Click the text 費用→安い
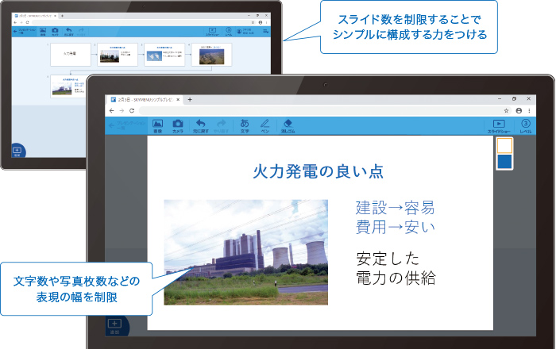 395,227
